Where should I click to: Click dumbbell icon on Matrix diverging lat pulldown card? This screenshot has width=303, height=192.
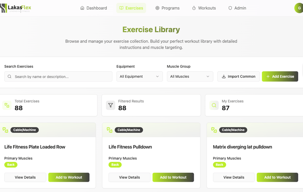pyautogui.click(x=214, y=130)
